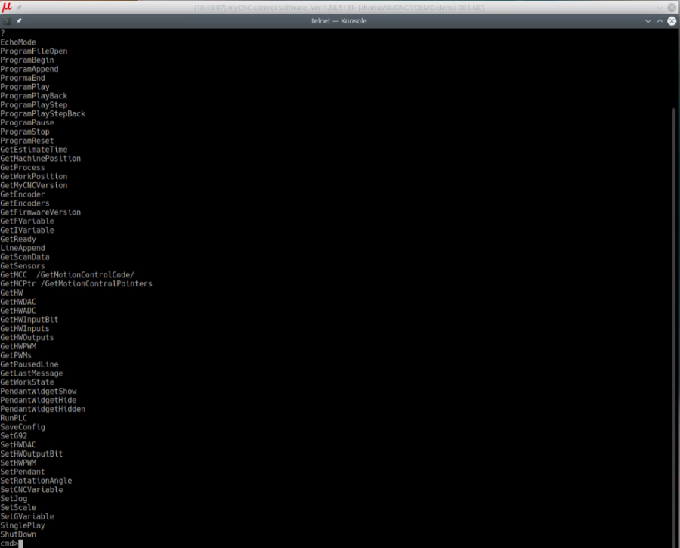
Task: Click the pin icon on the Konsole title bar
Action: 19,20
